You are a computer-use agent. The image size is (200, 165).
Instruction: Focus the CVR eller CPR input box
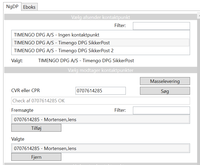coord(100,91)
